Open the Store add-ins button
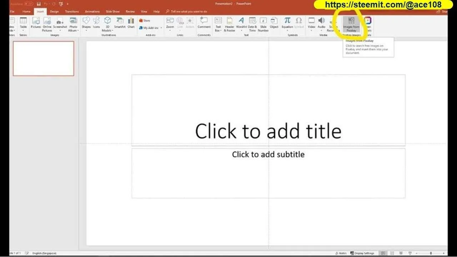 coord(145,21)
